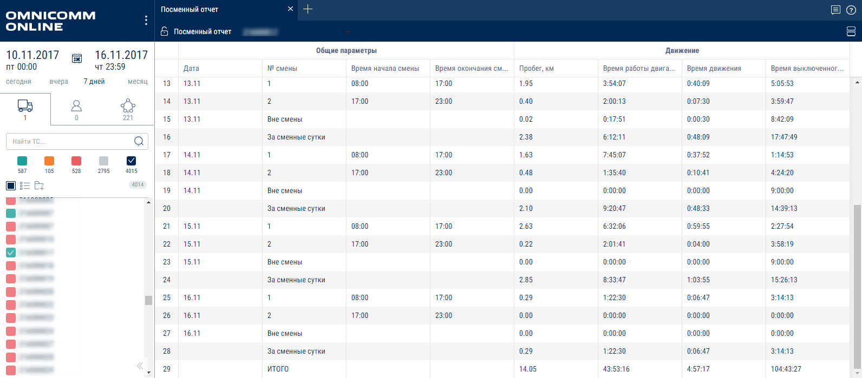Switch to the drivers tab with person icon
The image size is (862, 378).
coord(76,109)
